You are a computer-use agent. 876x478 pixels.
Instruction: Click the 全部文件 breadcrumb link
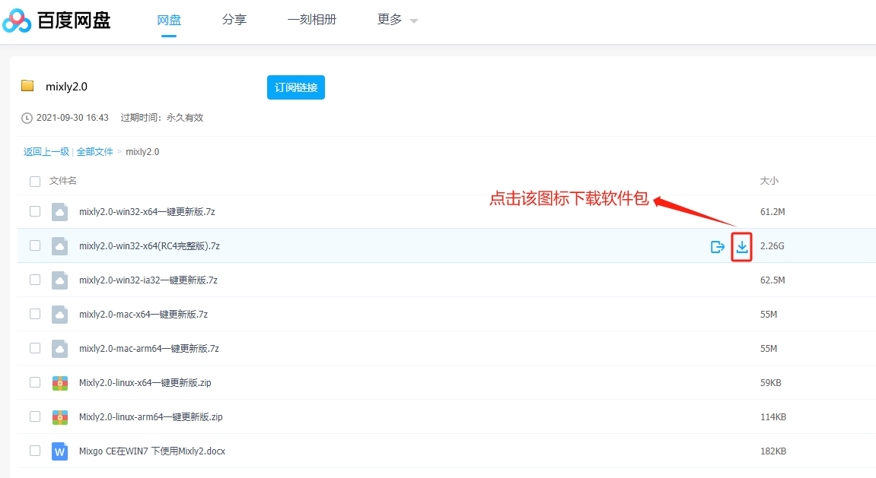pos(94,152)
